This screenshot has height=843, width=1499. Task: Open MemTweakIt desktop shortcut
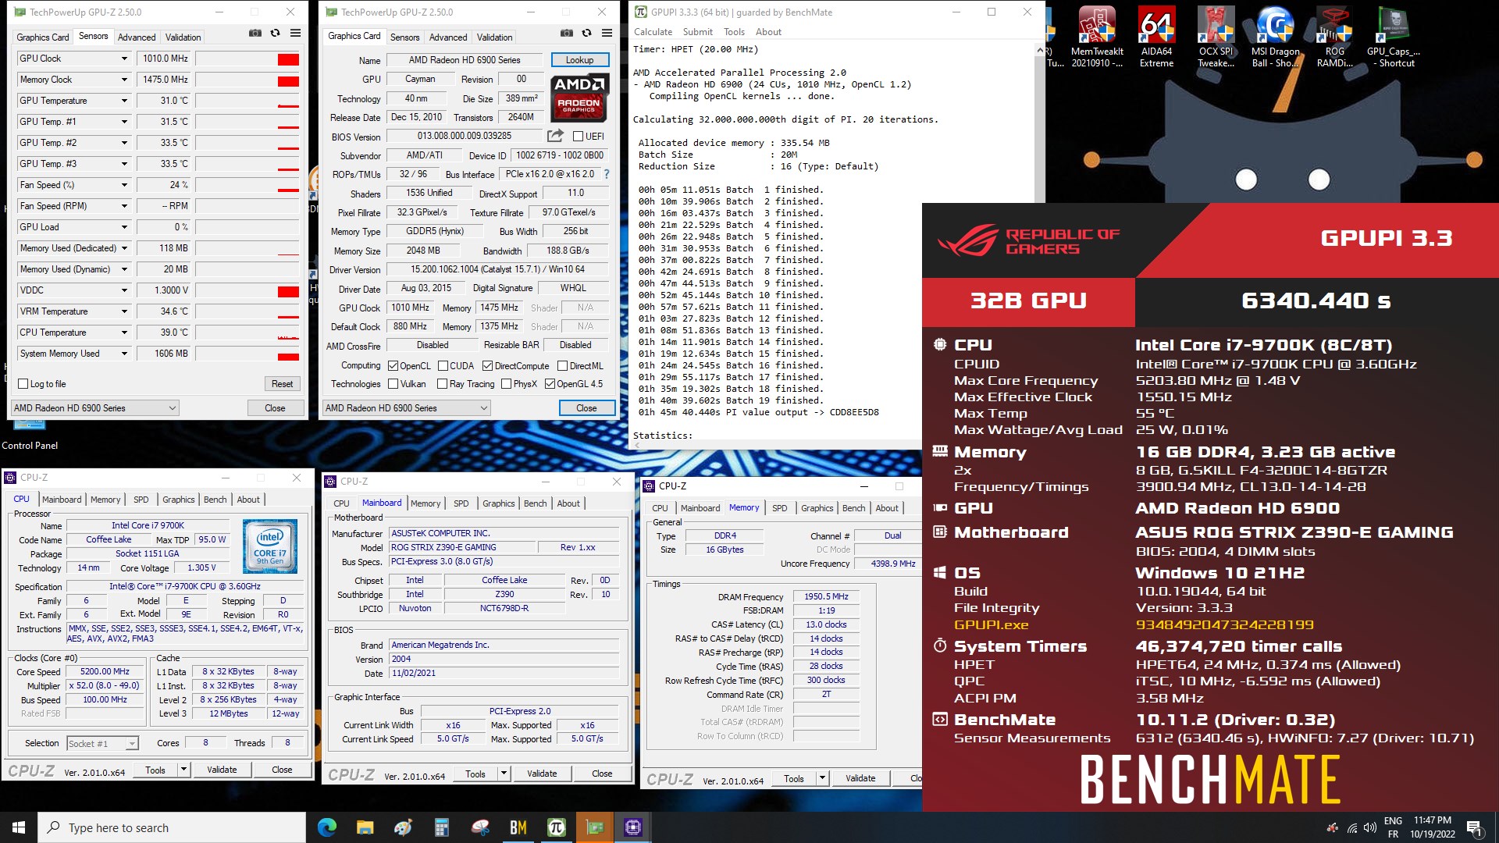[1097, 37]
